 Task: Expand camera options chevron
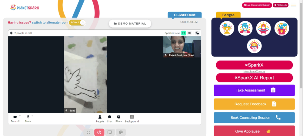20,116
